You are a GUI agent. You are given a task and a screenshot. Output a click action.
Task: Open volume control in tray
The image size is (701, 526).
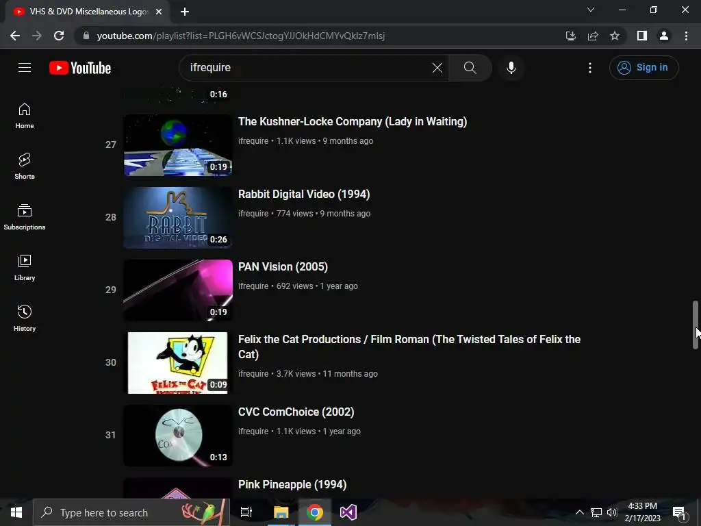click(612, 512)
